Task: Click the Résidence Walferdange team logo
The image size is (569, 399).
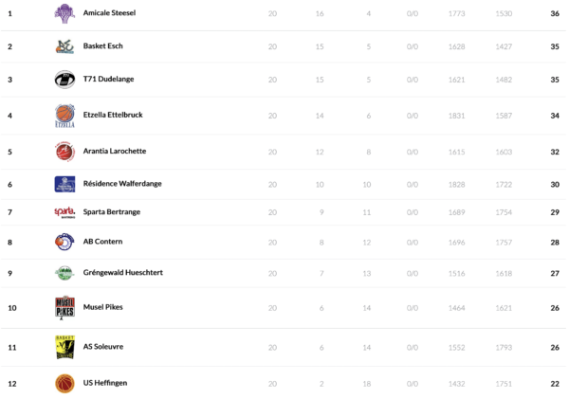Action: (x=64, y=184)
